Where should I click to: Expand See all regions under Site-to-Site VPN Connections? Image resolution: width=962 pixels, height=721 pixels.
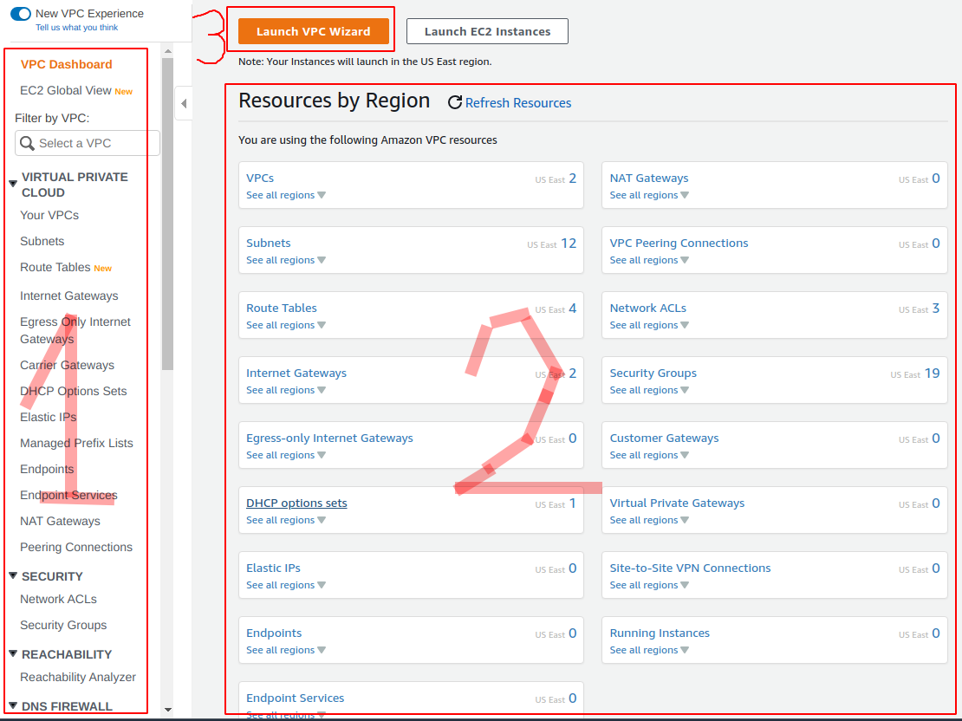tap(649, 586)
